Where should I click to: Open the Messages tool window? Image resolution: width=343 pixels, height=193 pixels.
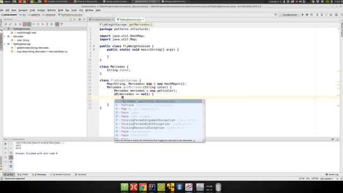click(x=39, y=174)
